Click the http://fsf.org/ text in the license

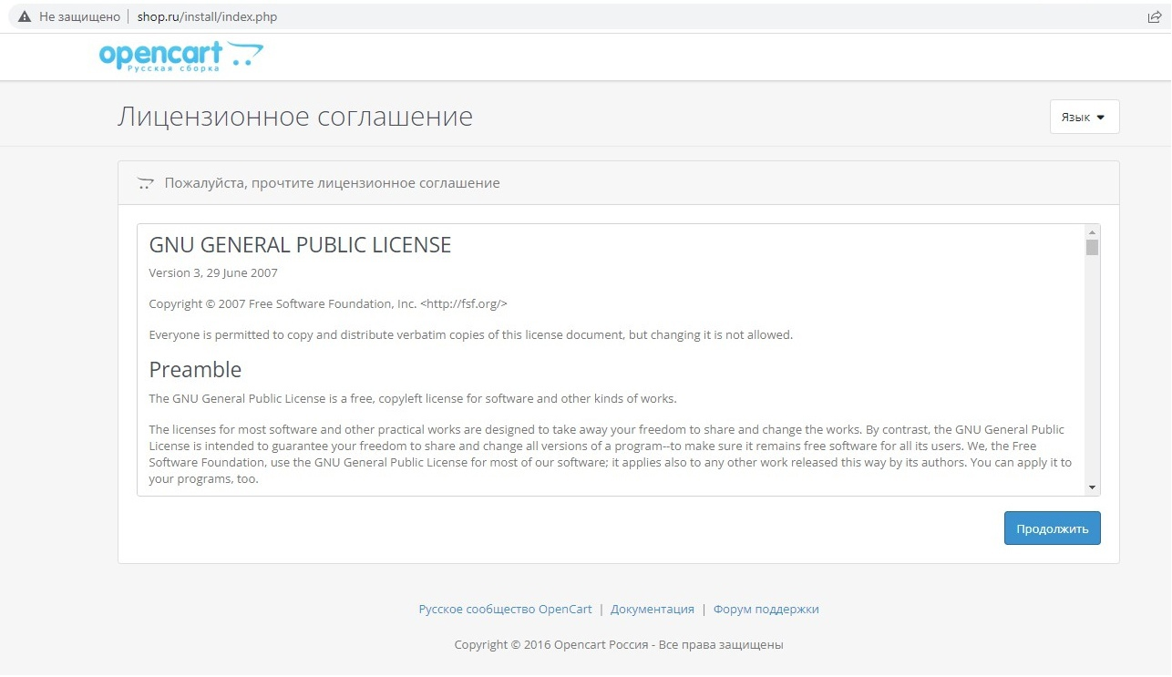click(464, 303)
